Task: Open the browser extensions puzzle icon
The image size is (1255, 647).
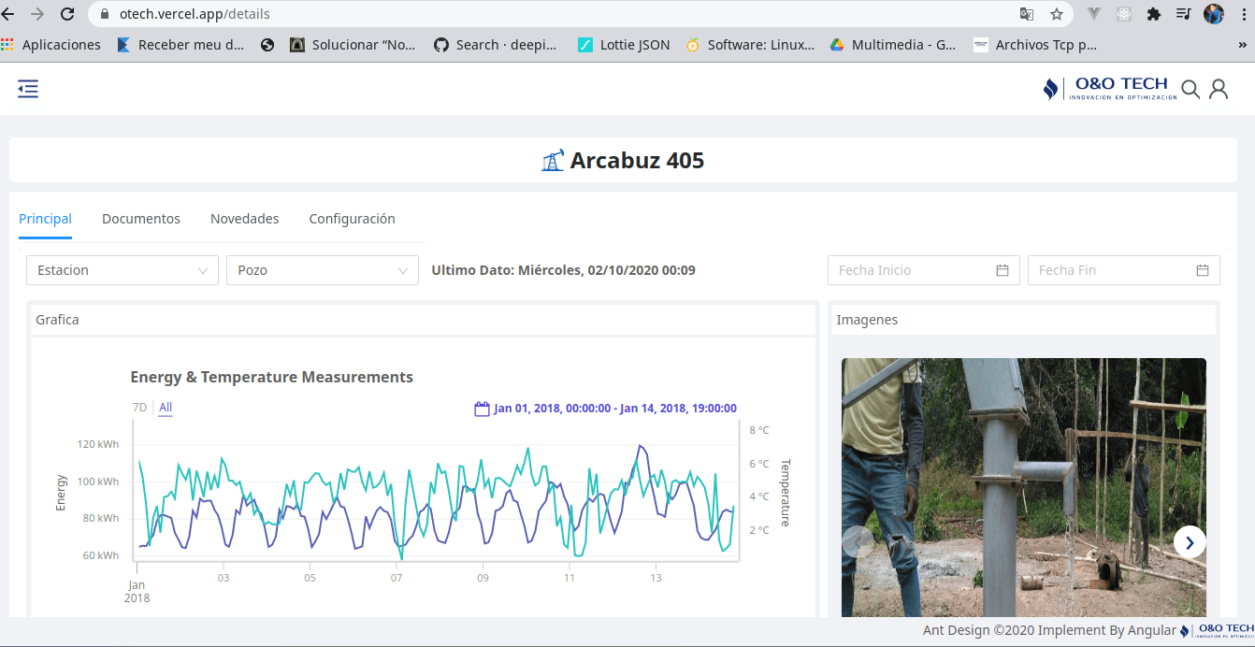Action: click(1154, 14)
